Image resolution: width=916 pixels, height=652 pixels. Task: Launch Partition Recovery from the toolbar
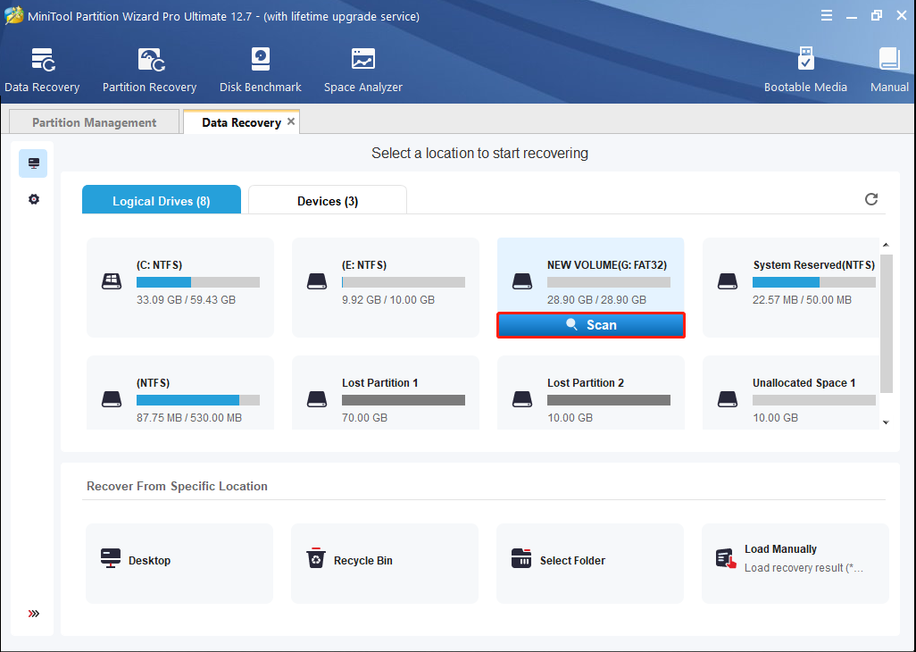(x=150, y=70)
